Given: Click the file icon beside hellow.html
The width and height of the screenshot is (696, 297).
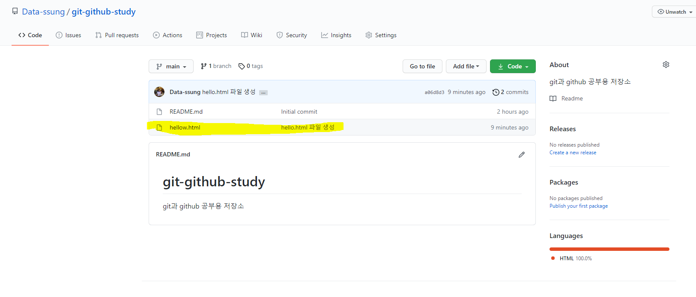Looking at the screenshot, I should [159, 127].
